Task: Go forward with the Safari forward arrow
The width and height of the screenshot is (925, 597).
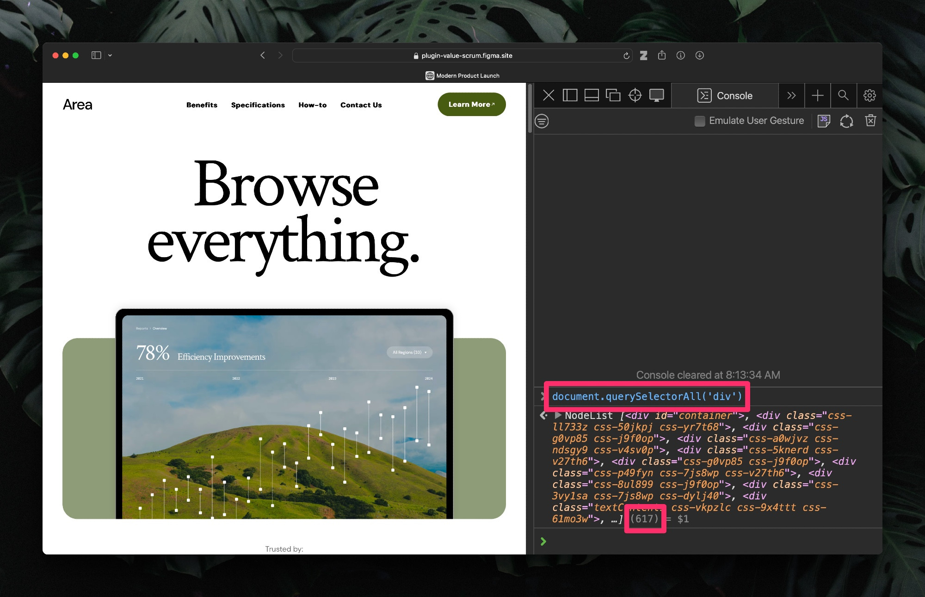Action: [280, 55]
